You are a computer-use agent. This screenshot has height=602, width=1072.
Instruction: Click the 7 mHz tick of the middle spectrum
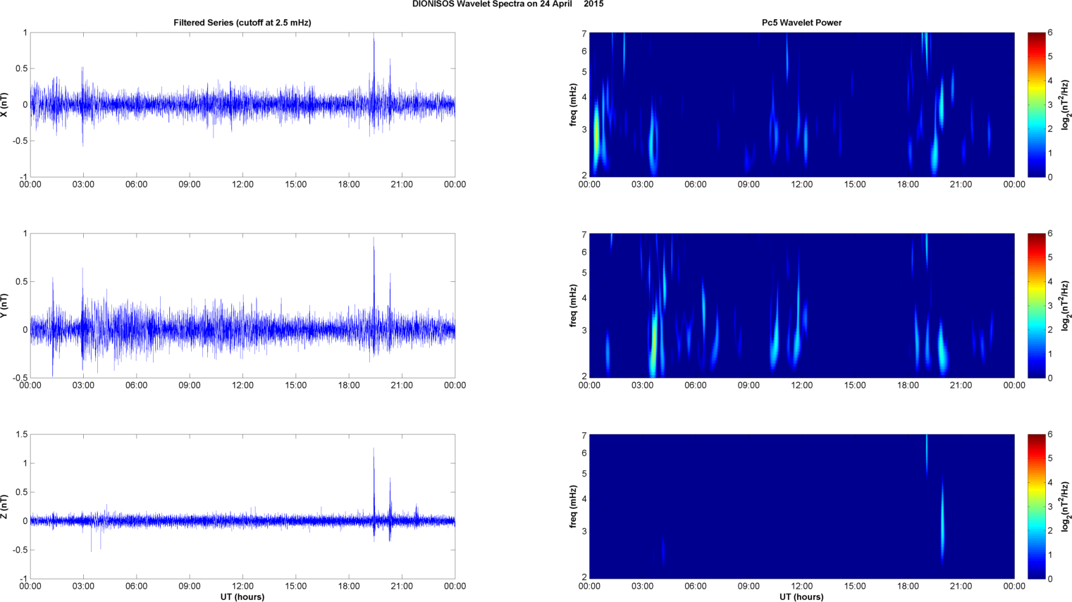coord(584,234)
